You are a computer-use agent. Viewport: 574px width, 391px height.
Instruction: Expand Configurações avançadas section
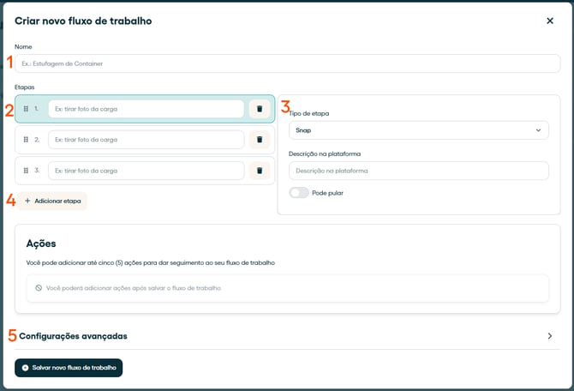coord(287,336)
